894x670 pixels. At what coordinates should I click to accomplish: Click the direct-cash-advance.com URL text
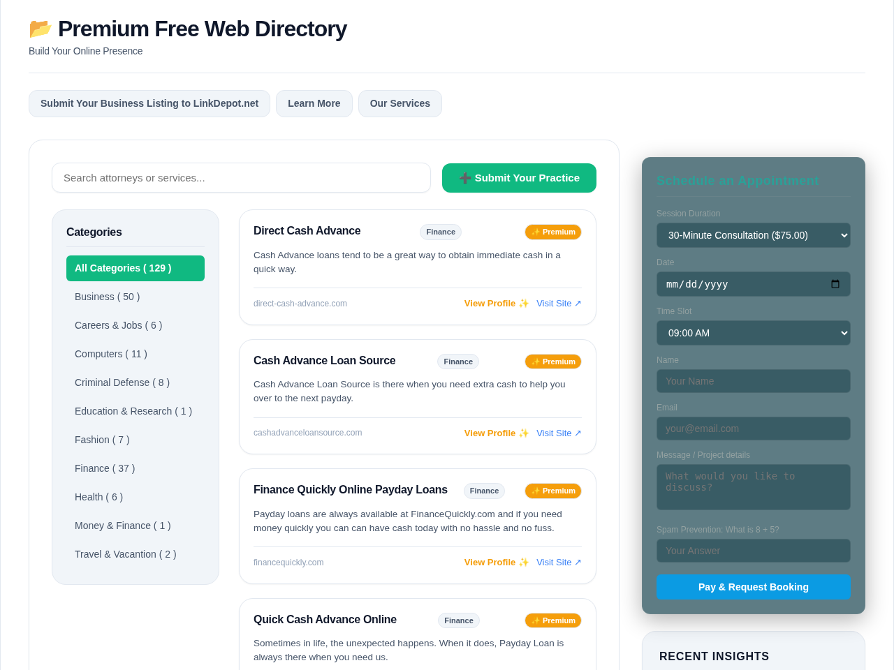pos(300,304)
